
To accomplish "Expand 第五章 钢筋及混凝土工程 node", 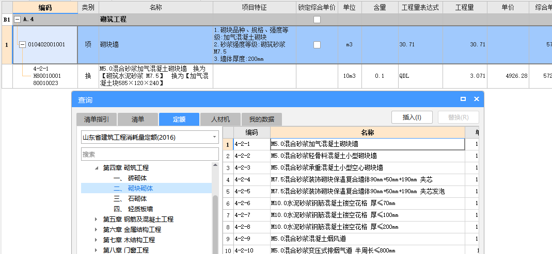I will coord(97,219).
